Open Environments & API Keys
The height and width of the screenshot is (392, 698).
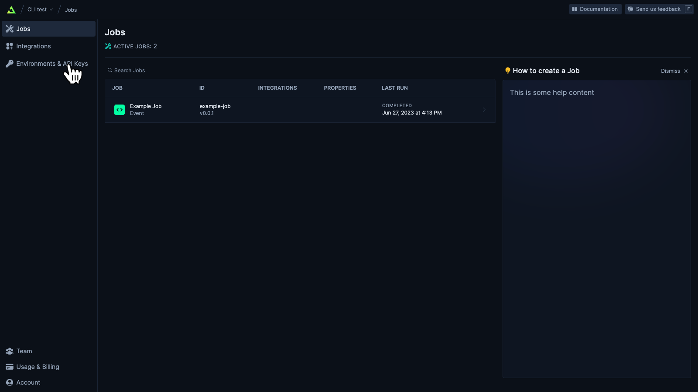click(x=48, y=64)
